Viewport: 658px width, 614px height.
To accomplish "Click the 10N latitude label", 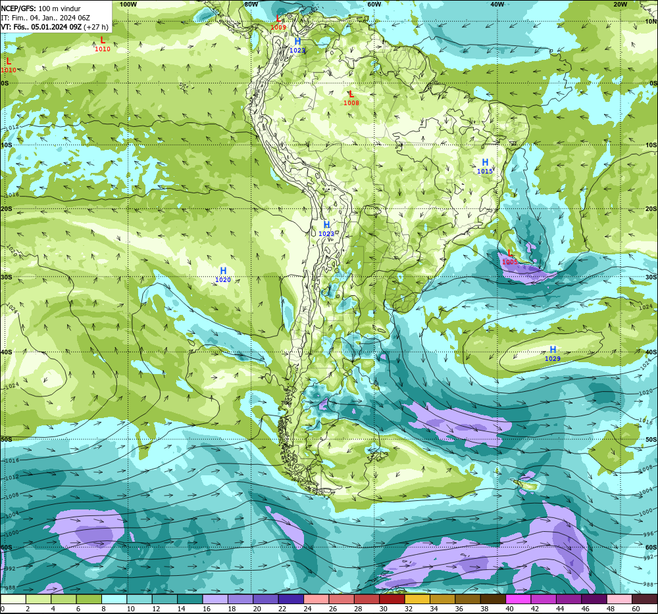I will coord(651,22).
